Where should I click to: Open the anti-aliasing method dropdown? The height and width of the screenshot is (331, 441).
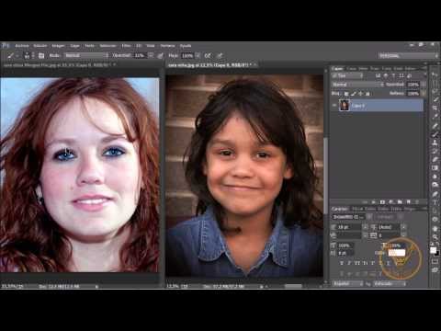[x=390, y=284]
